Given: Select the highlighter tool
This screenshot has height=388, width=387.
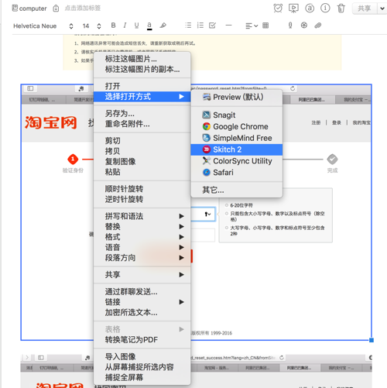Looking at the screenshot, I should 163,26.
